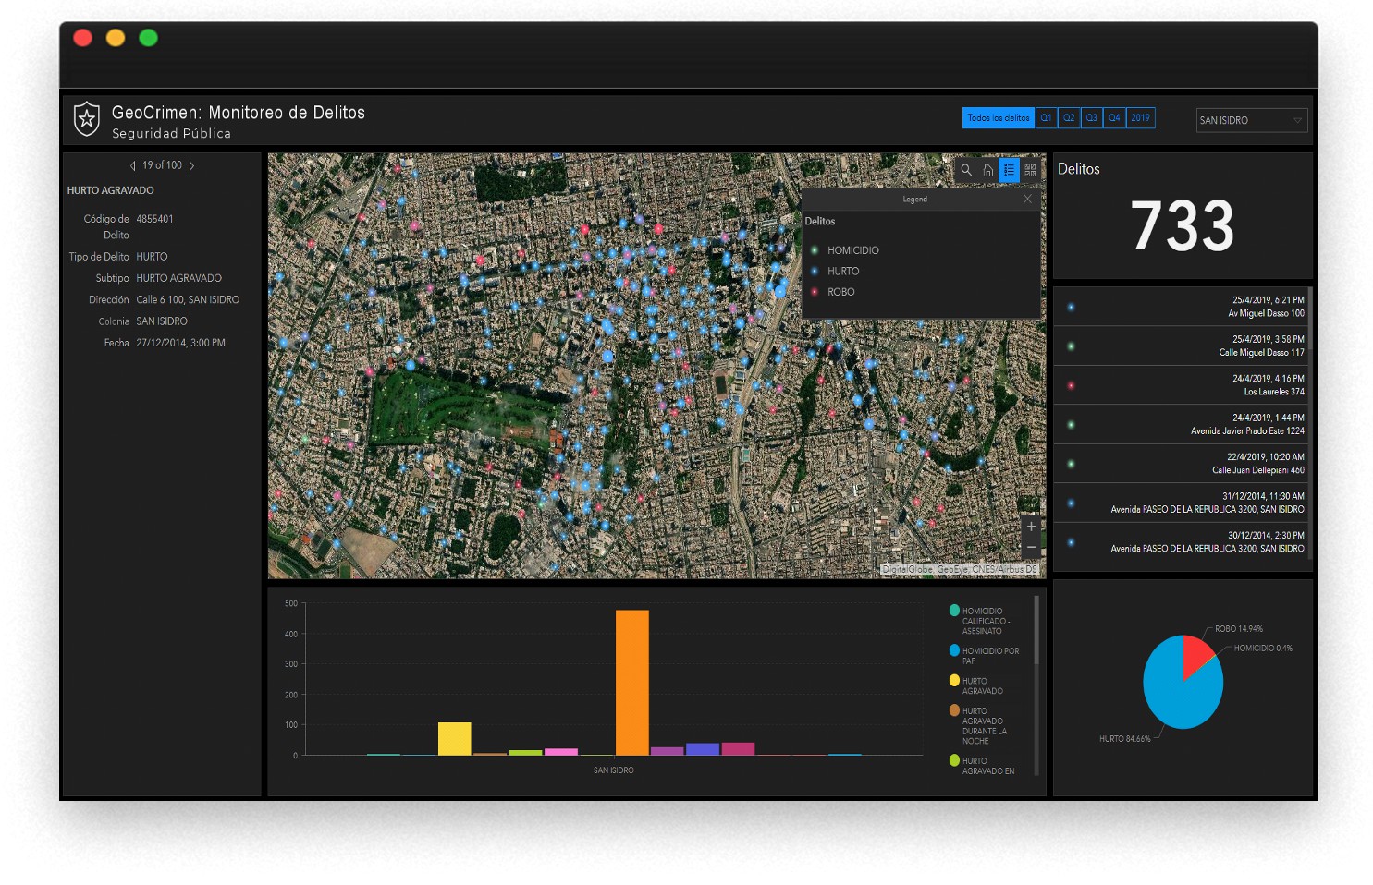This screenshot has width=1373, height=885.
Task: Open the basemap gallery grid icon
Action: (1030, 170)
